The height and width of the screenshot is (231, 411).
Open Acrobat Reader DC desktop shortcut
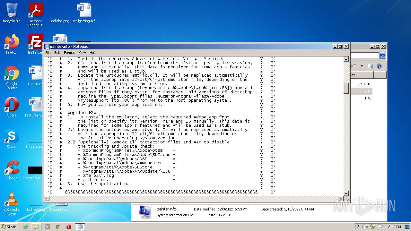[x=36, y=15]
